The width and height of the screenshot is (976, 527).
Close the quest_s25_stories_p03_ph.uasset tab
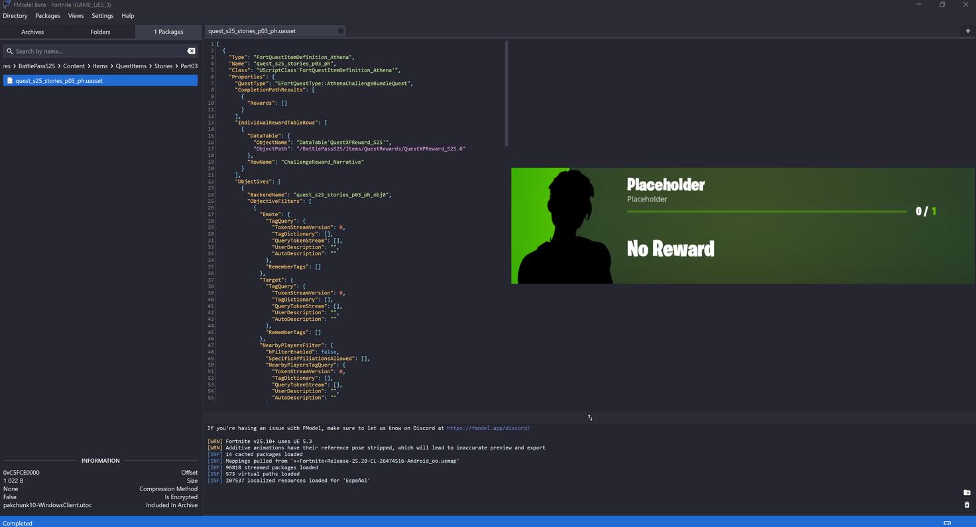click(341, 31)
